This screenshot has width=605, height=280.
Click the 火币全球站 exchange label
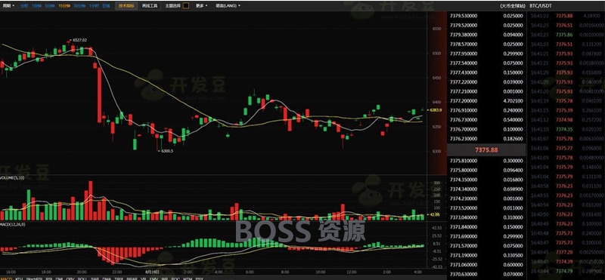click(x=513, y=6)
